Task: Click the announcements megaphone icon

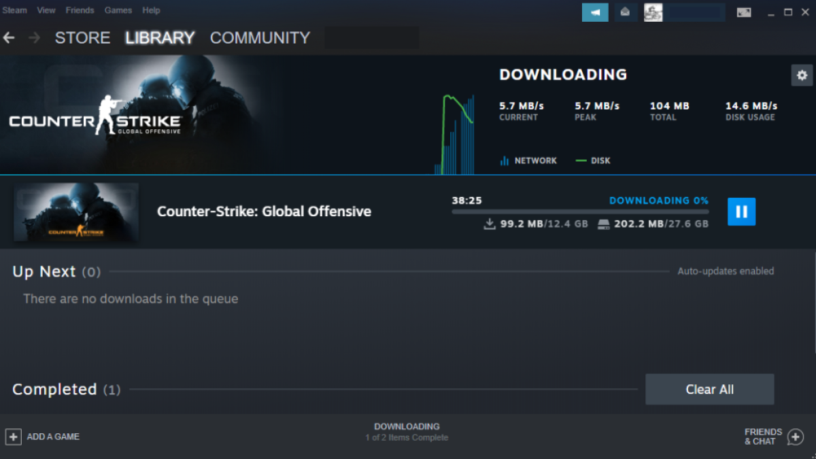Action: point(595,12)
